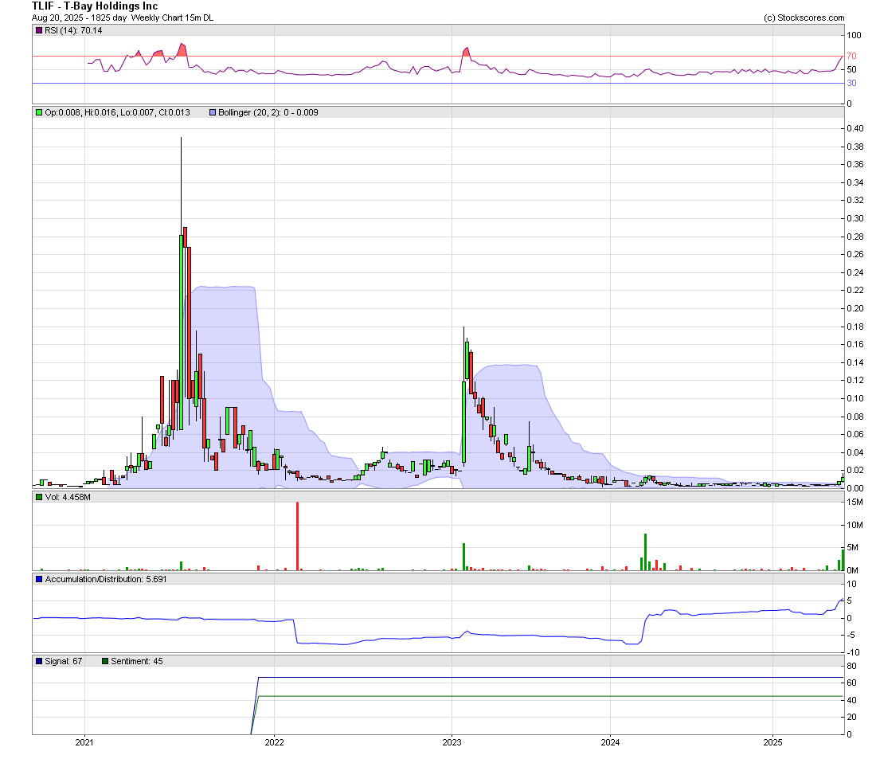Click the lavender Bollinger legend color square

(x=213, y=112)
